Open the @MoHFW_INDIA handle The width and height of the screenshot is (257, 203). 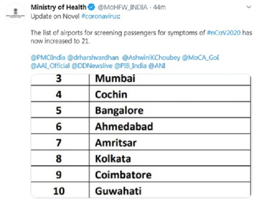[123, 7]
